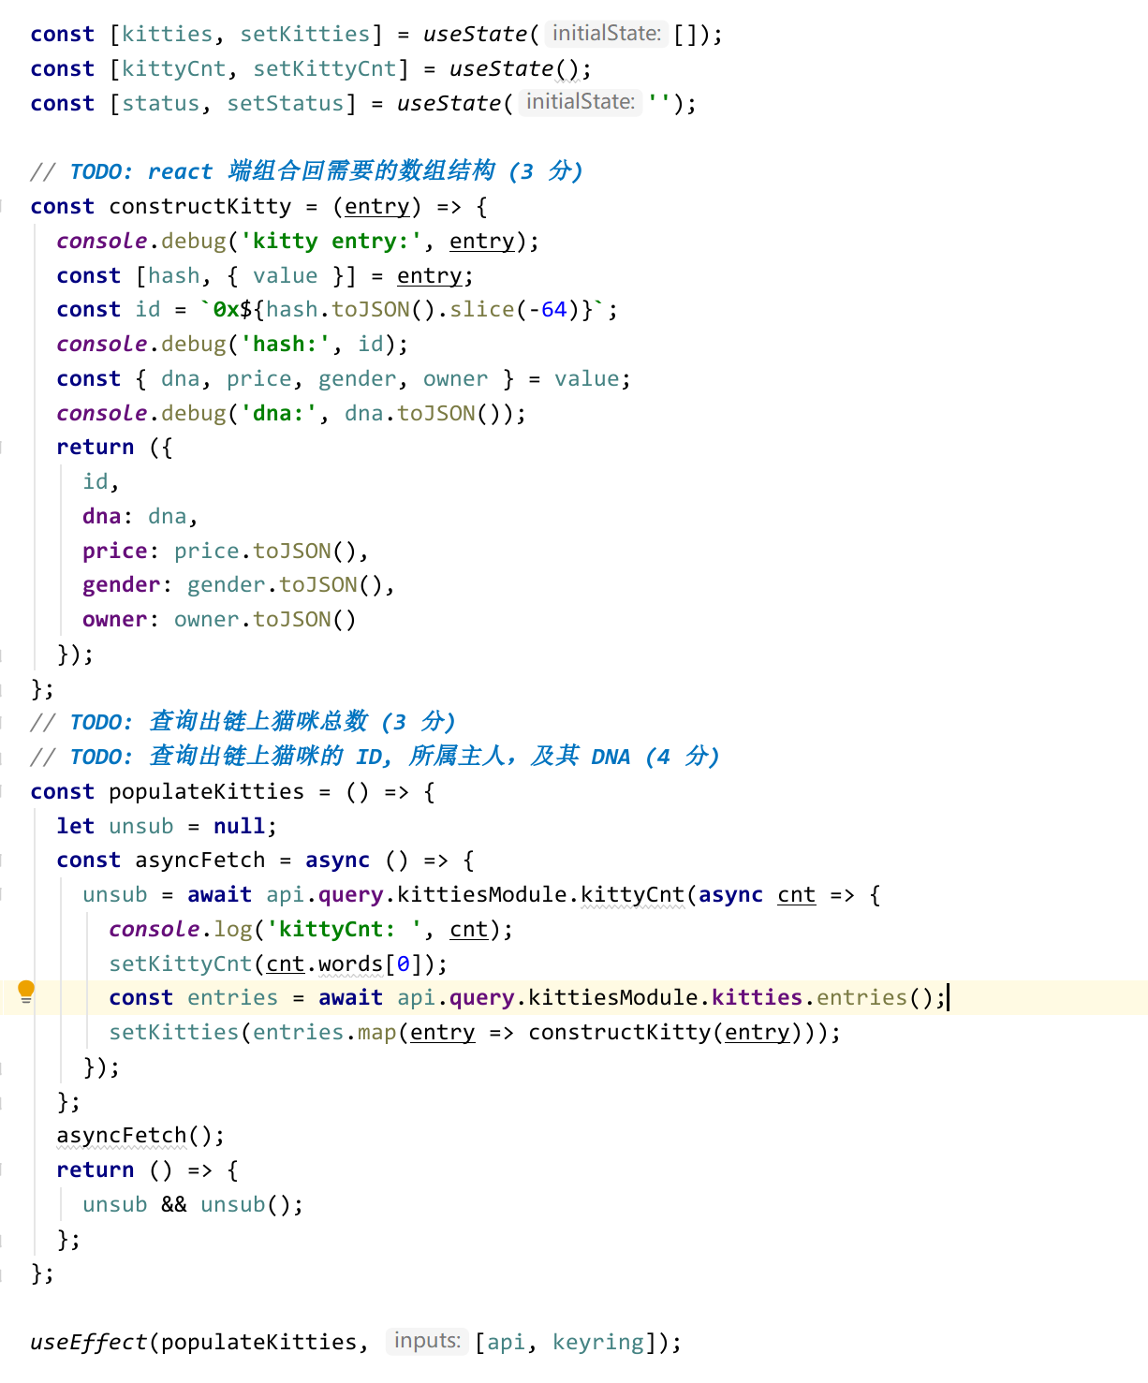The image size is (1148, 1383).
Task: Click console on the console.log line
Action: click(x=155, y=929)
